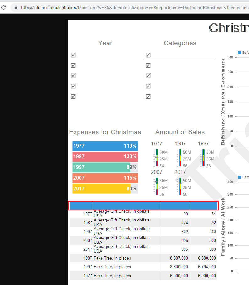Click the blue legend square in the lower chart
This screenshot has height=285, width=249.
[240, 177]
